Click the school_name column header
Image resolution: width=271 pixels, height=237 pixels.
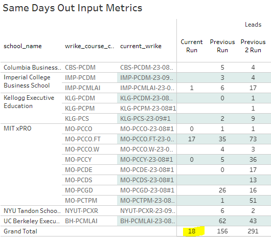(x=22, y=46)
